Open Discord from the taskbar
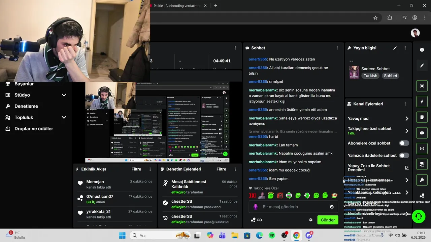 (309, 235)
